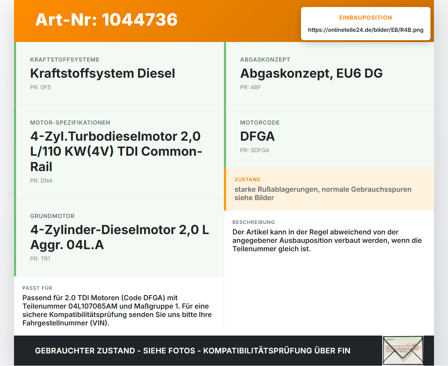The height and width of the screenshot is (366, 448).
Task: Click the PR: 0F5 code
Action: [x=40, y=87]
